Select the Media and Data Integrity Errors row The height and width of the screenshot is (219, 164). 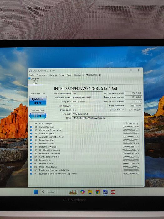click(85, 170)
